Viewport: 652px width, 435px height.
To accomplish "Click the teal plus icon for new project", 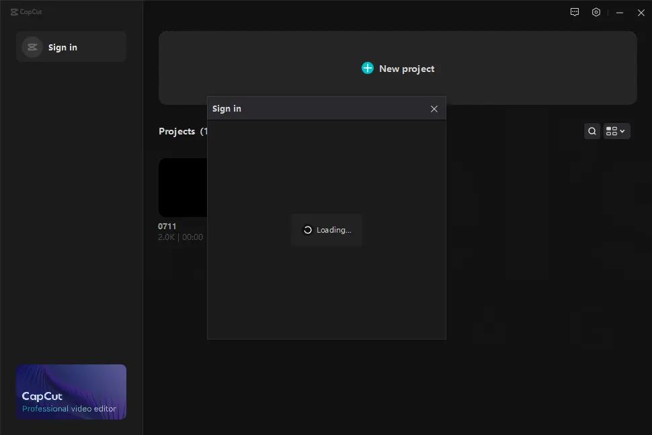I will [x=368, y=68].
